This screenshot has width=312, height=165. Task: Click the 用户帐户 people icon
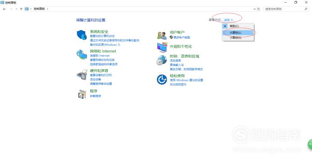(x=162, y=36)
